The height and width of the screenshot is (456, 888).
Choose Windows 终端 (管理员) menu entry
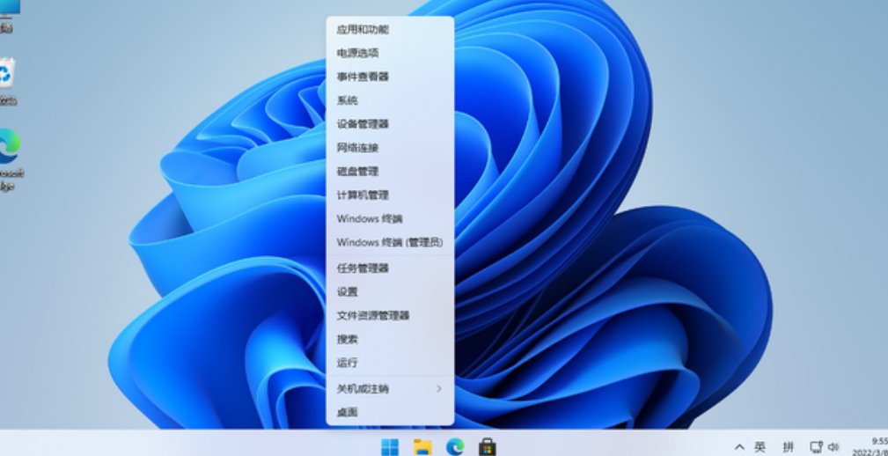[x=389, y=242]
